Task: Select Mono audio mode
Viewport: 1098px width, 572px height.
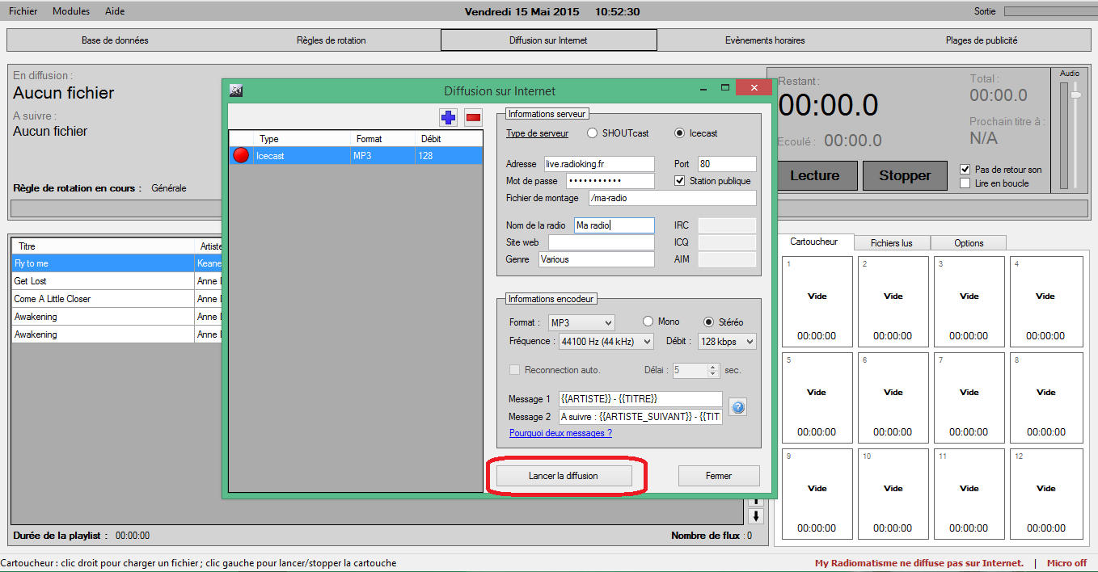Action: tap(648, 322)
